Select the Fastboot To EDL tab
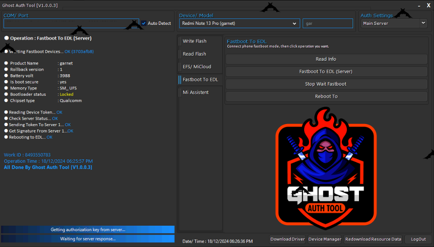Viewport: 434px width, 247px height. (x=200, y=80)
